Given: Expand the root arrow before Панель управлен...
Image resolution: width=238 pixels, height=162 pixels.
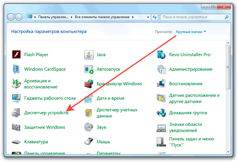Looking at the screenshot, I should click(35, 17).
